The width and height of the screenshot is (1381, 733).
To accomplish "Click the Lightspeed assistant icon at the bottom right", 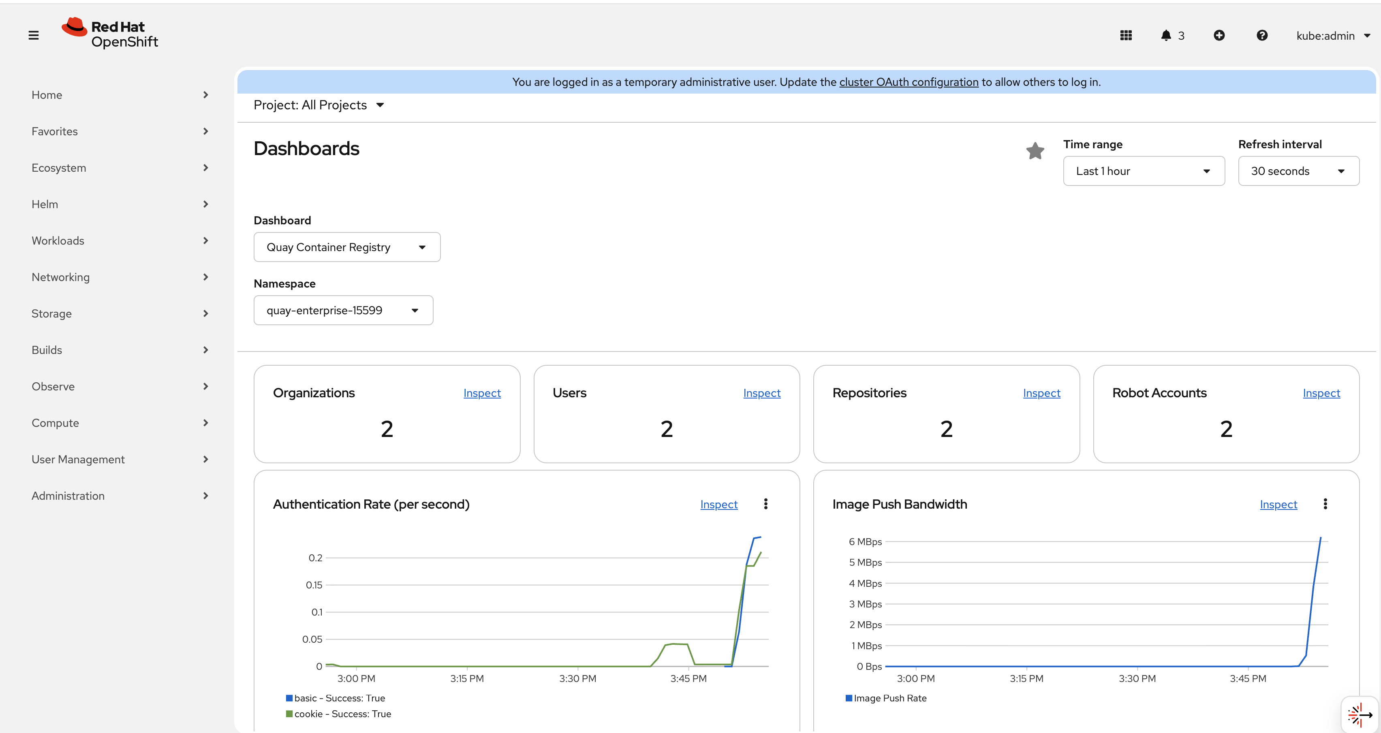I will [1359, 714].
